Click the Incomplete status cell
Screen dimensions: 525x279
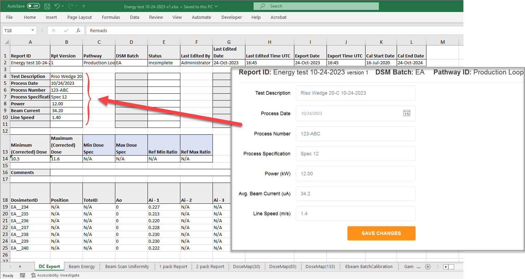[x=164, y=63]
